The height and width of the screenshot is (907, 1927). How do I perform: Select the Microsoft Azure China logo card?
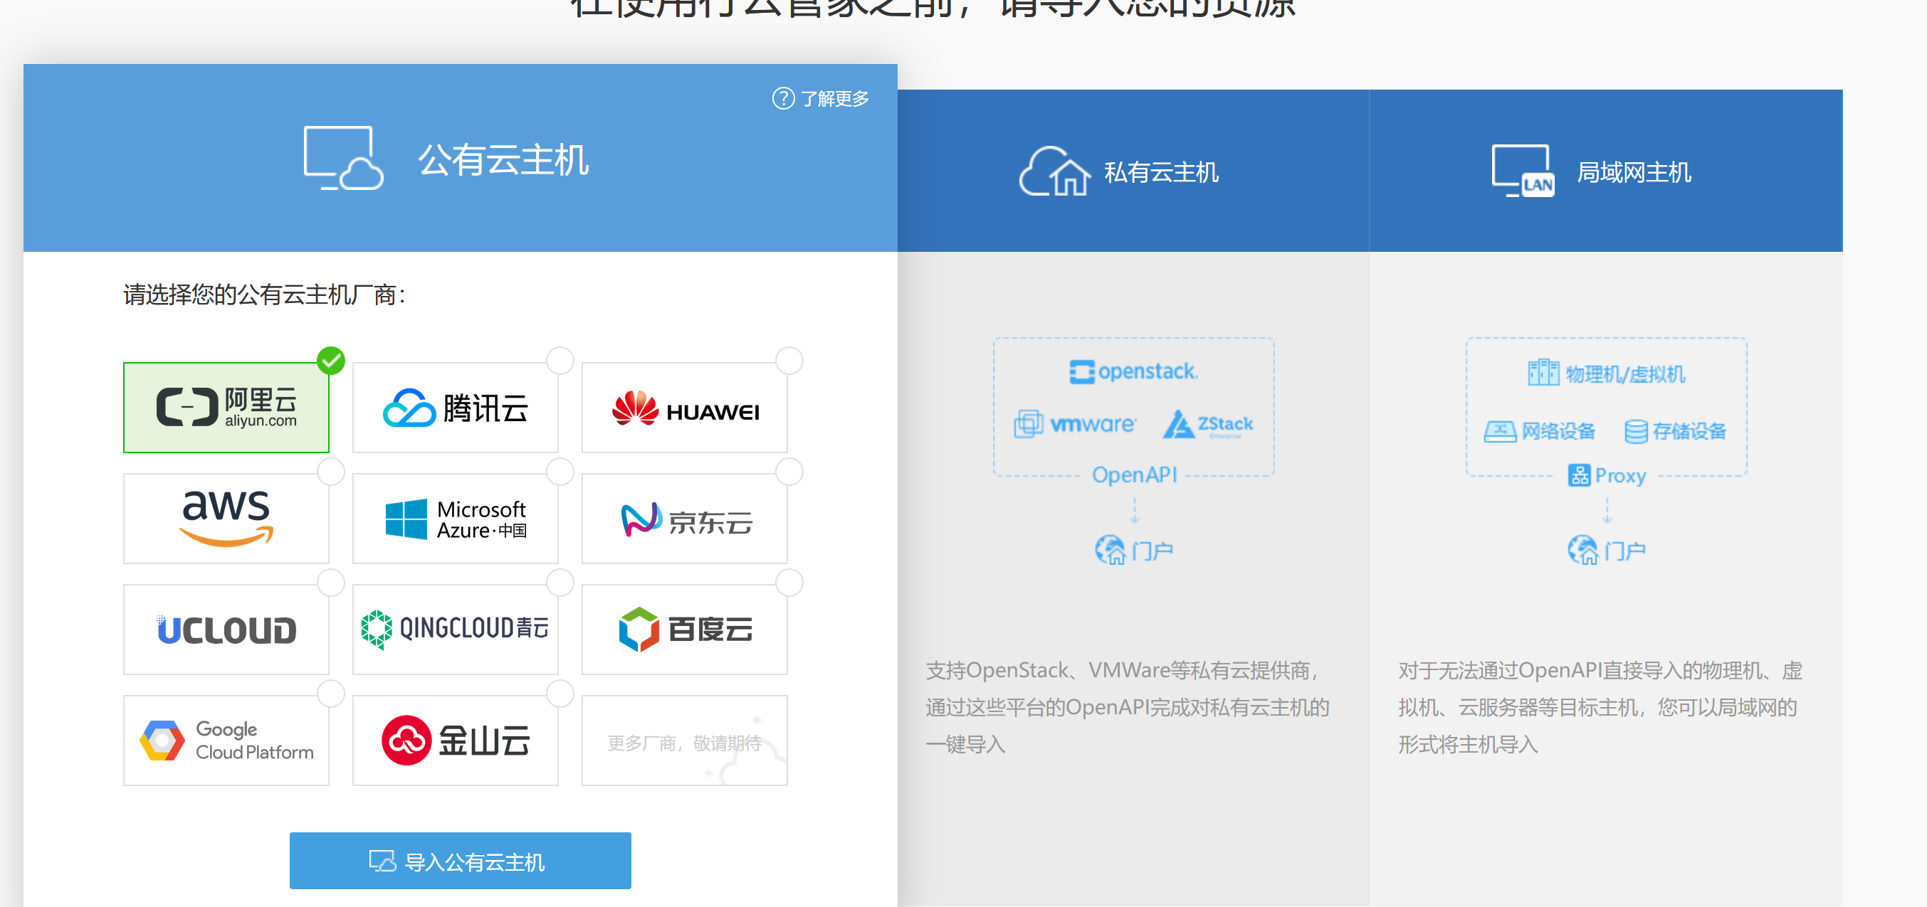point(455,518)
